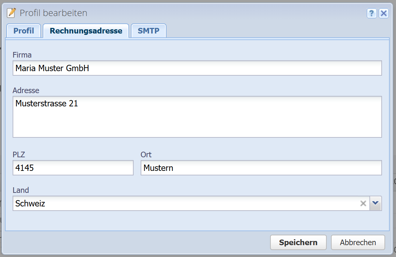Click the Ort field label
Viewport: 396px width, 257px height.
tap(146, 154)
